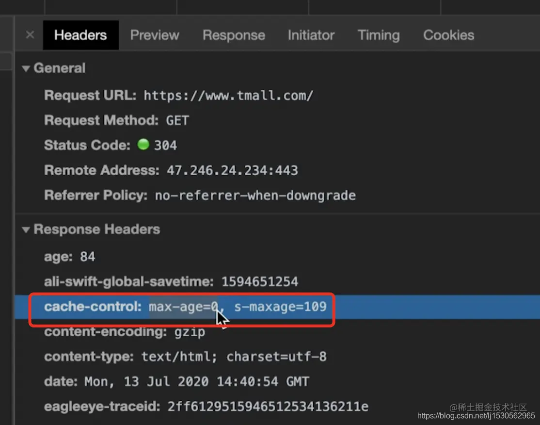Click the Response Headers section heading
Viewport: 540px width, 425px height.
[x=97, y=229]
